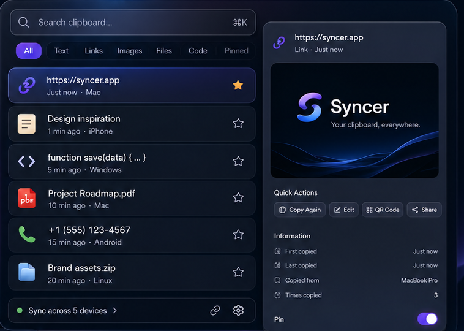Select the All filter tab
The image size is (464, 331).
(x=29, y=51)
